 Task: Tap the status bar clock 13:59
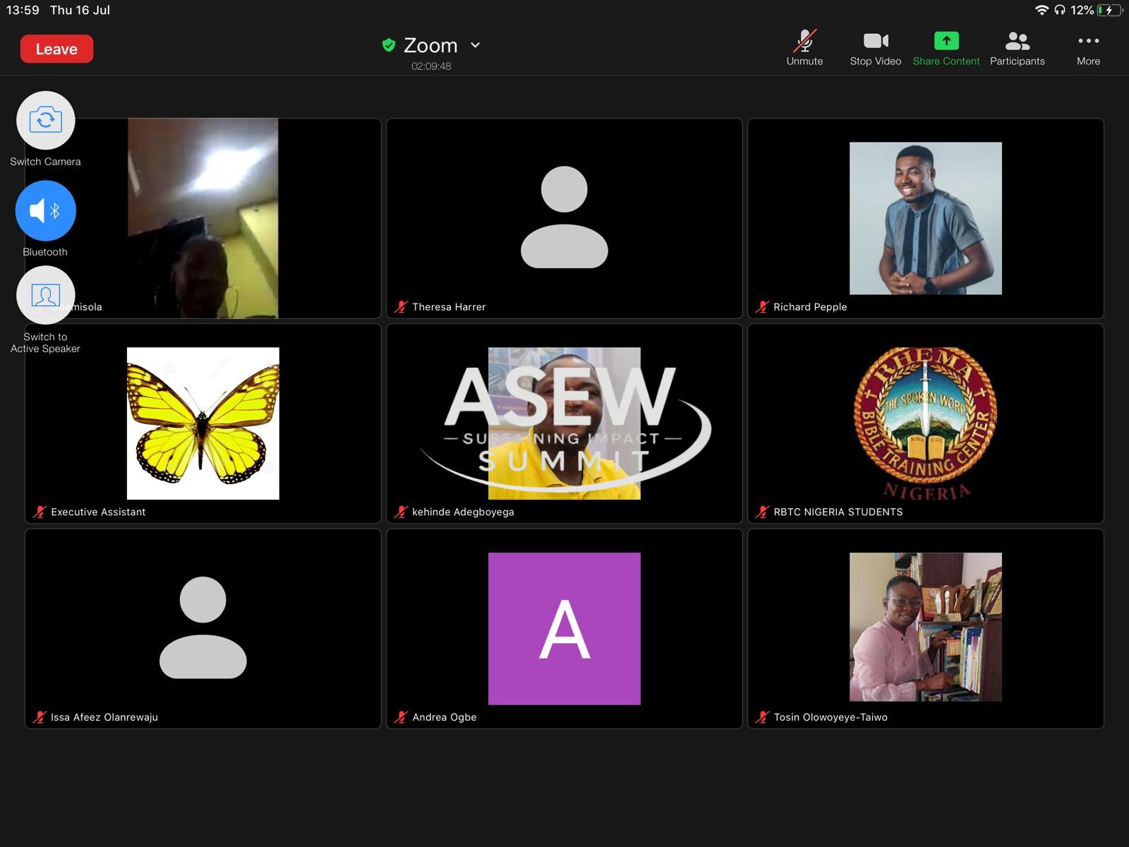click(23, 10)
